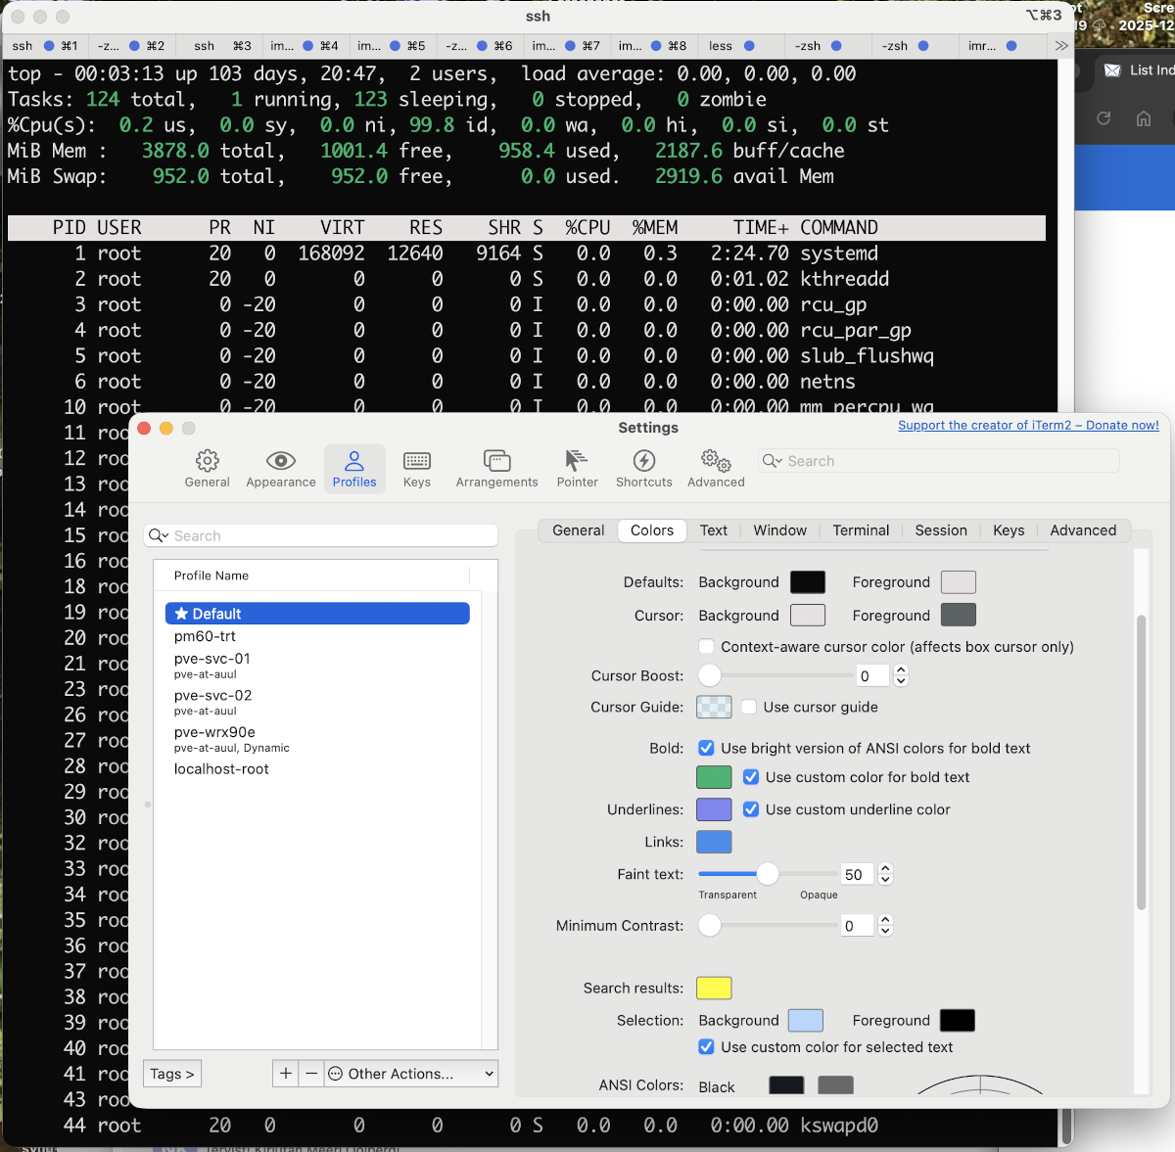Open the Other Actions dropdown
Image resolution: width=1175 pixels, height=1152 pixels.
(x=410, y=1074)
